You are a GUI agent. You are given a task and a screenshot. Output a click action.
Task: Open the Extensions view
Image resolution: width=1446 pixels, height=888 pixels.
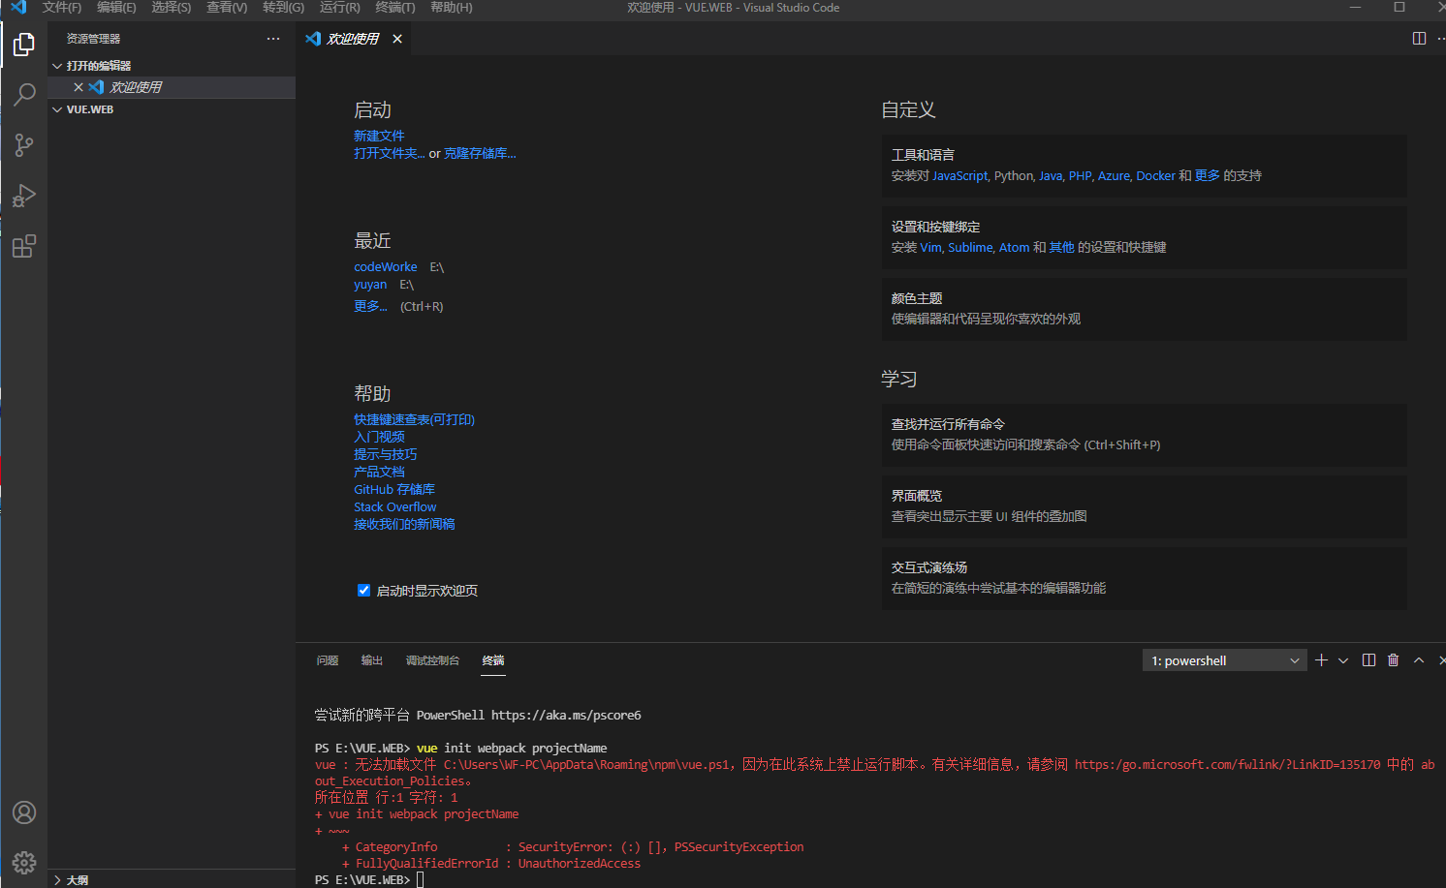coord(24,246)
